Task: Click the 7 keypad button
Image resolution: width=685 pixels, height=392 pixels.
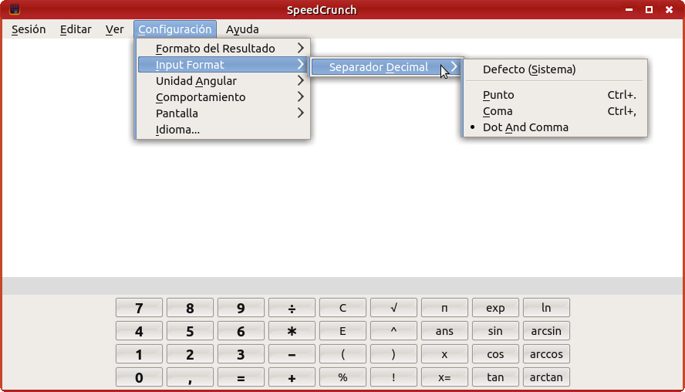Action: coord(139,308)
